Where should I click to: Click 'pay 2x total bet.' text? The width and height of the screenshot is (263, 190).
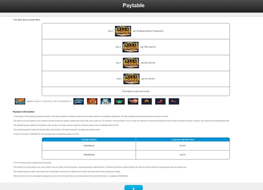pyautogui.click(x=148, y=79)
